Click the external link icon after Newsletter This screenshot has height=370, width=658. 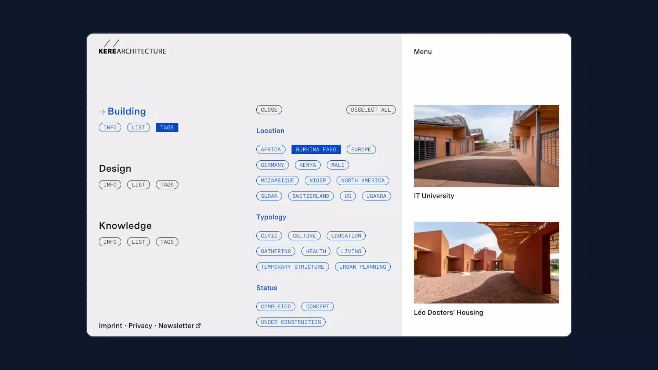pos(198,326)
